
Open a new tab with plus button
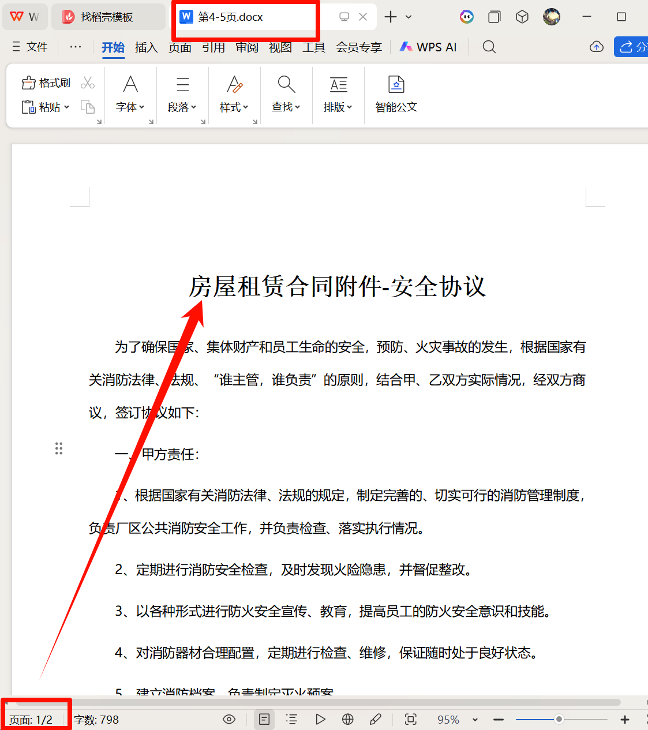click(x=391, y=17)
